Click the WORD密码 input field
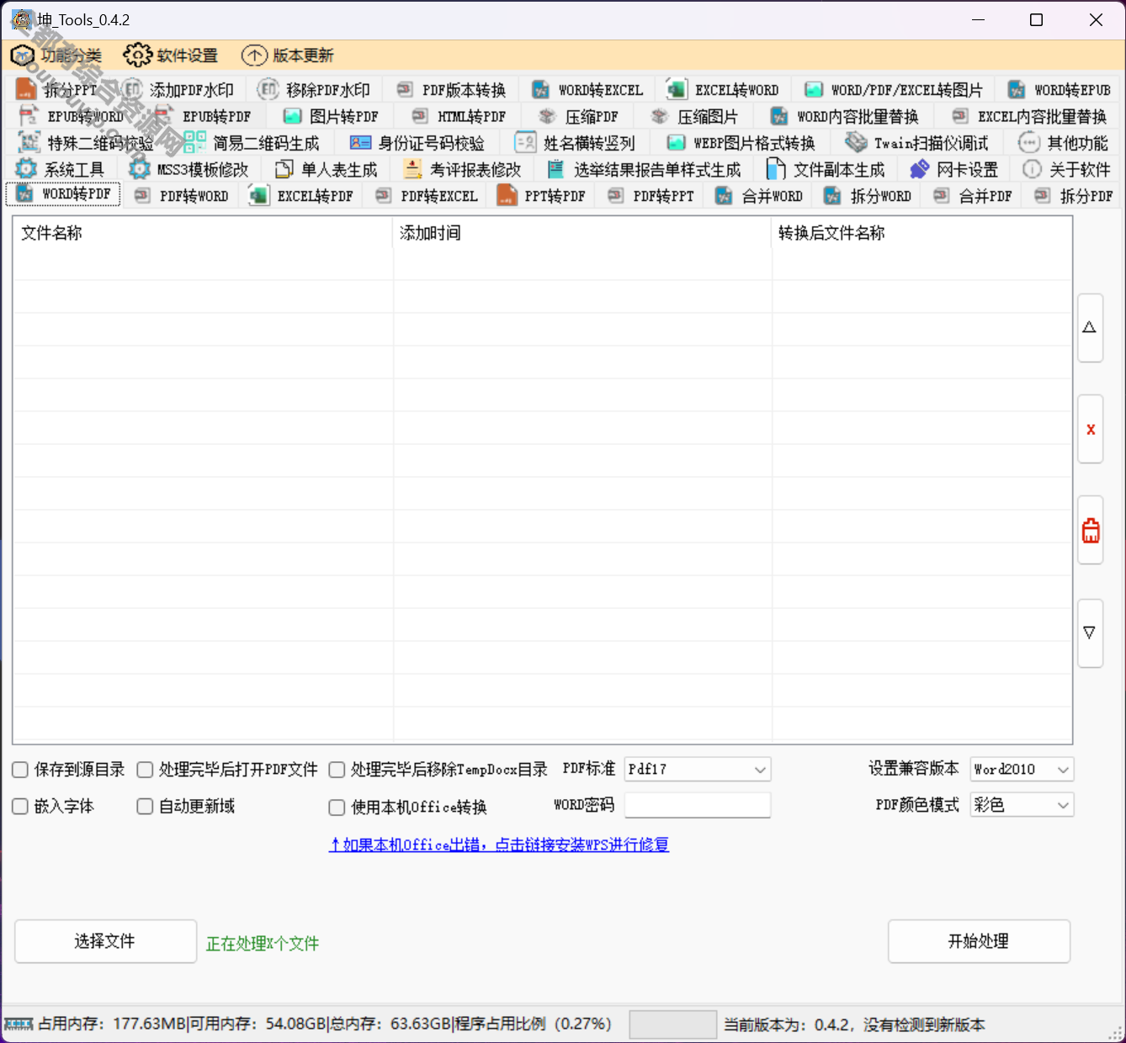Screen dimensions: 1126x1043 coord(698,805)
